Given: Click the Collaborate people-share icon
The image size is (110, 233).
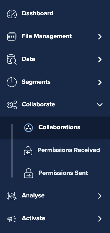Looking at the screenshot, I should pos(12,105).
